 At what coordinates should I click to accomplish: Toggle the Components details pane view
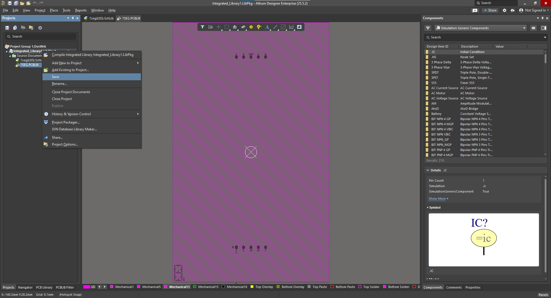pyautogui.click(x=544, y=28)
